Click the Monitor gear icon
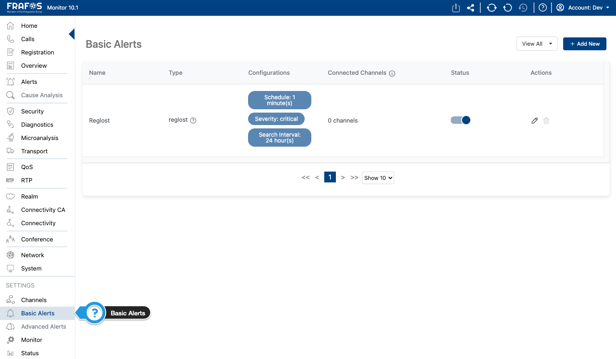The width and height of the screenshot is (616, 359). 10,340
